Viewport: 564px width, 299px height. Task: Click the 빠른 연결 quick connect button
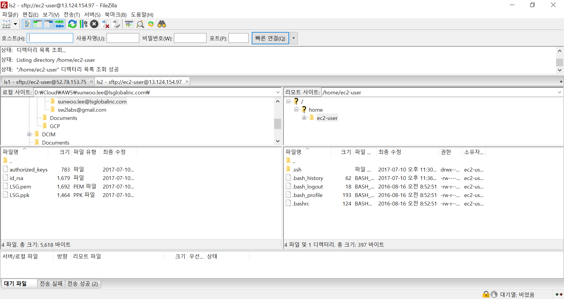[x=270, y=38]
